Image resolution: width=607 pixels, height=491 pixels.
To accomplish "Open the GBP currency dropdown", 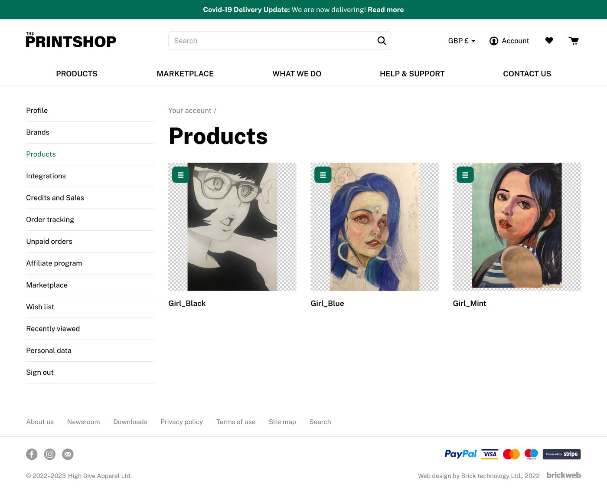I will point(461,40).
